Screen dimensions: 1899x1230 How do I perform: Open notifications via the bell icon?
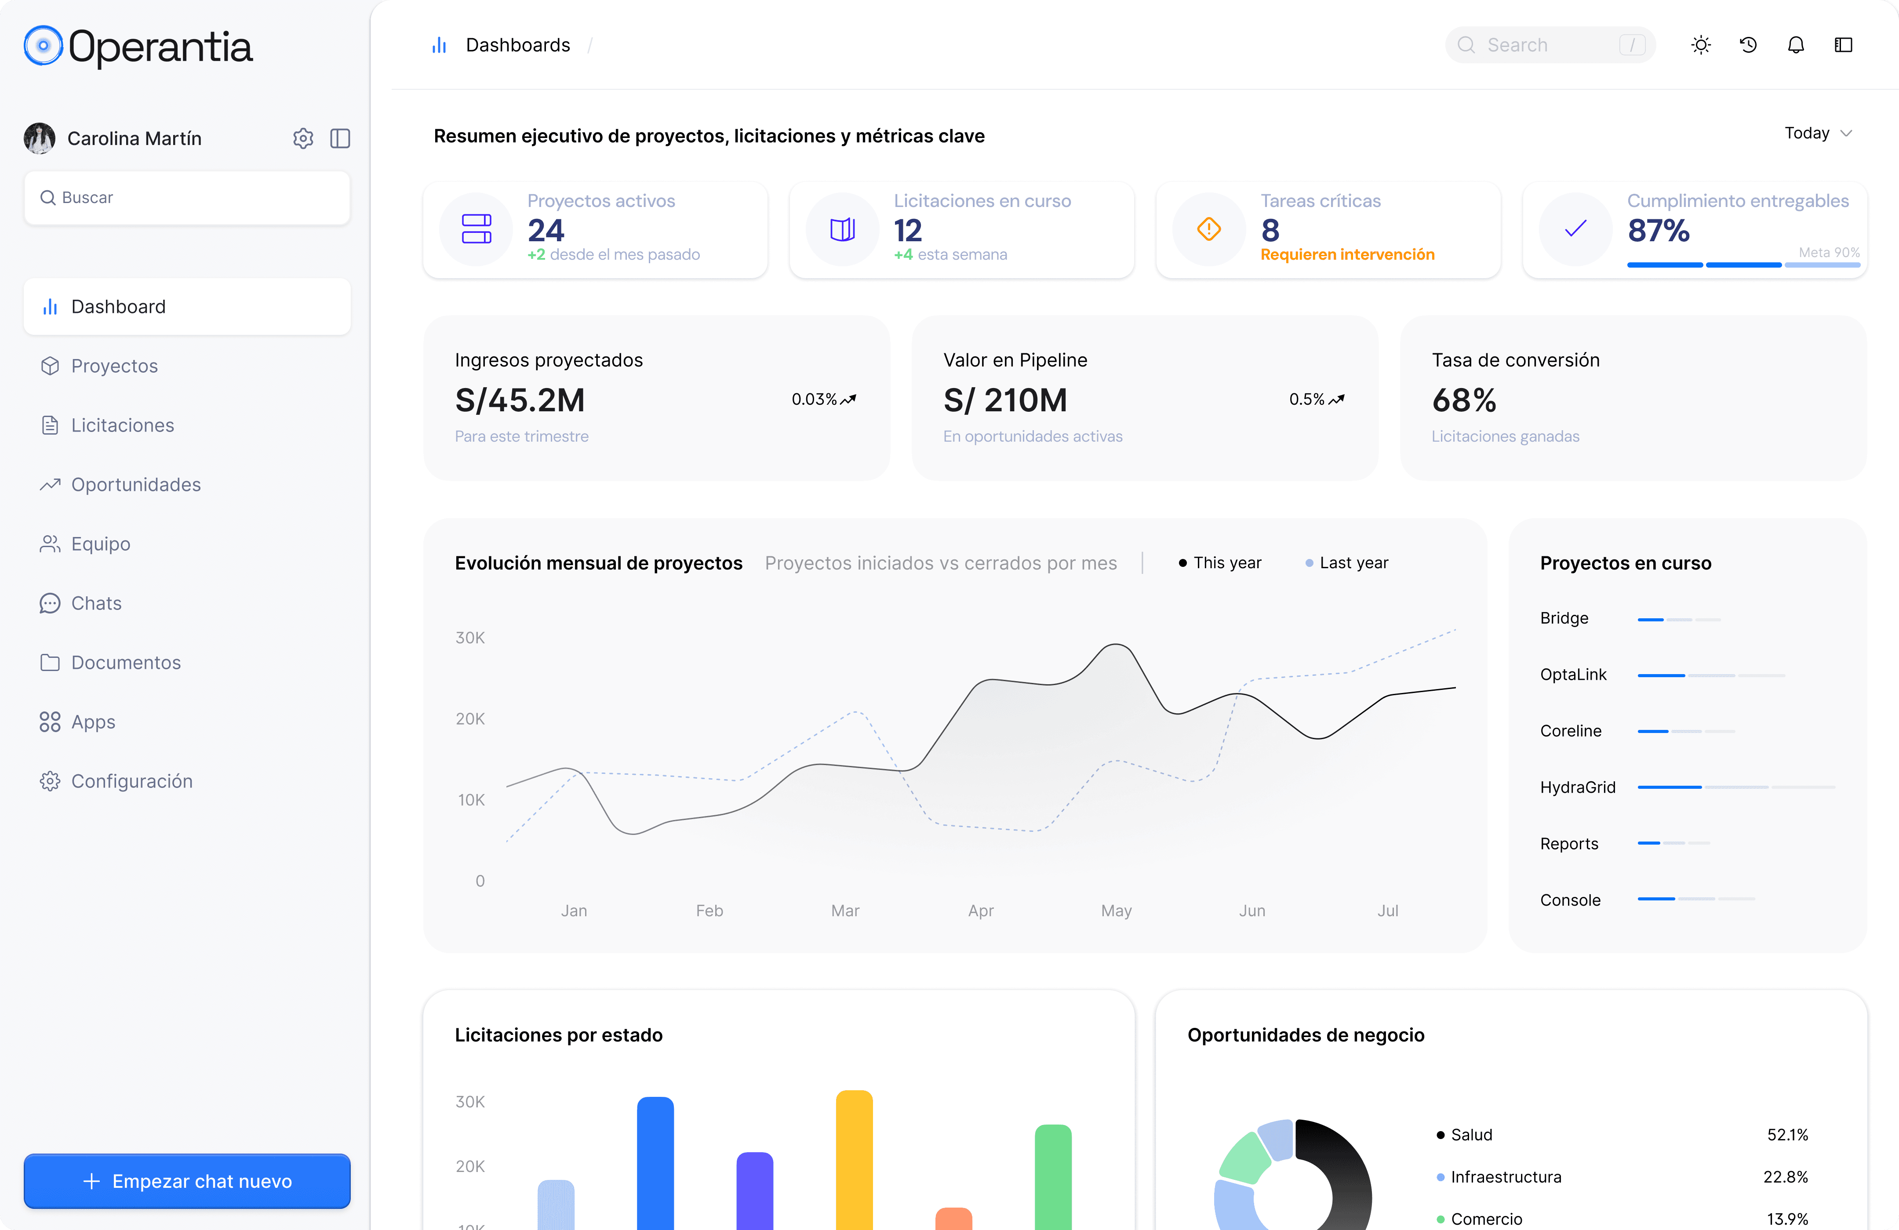(1796, 45)
